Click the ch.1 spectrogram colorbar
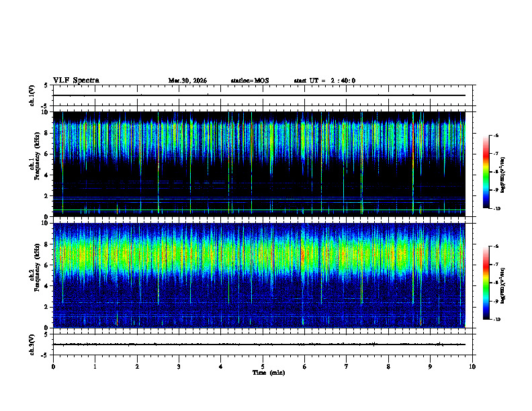The width and height of the screenshot is (532, 411). click(486, 172)
